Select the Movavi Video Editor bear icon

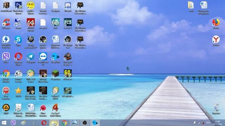click(43, 73)
